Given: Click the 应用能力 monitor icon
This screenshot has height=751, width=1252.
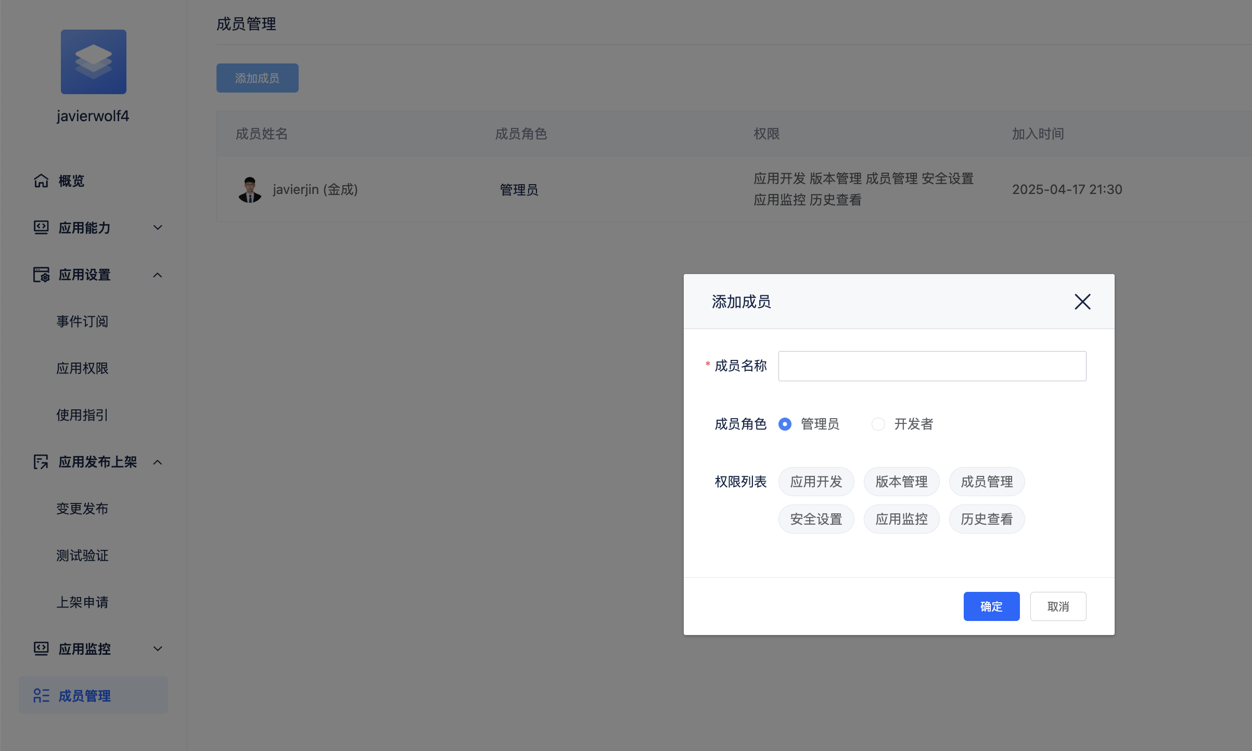Looking at the screenshot, I should pyautogui.click(x=41, y=227).
